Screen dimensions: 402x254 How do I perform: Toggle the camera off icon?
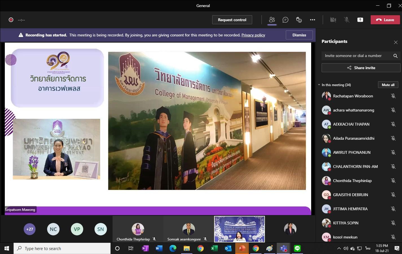tap(333, 20)
